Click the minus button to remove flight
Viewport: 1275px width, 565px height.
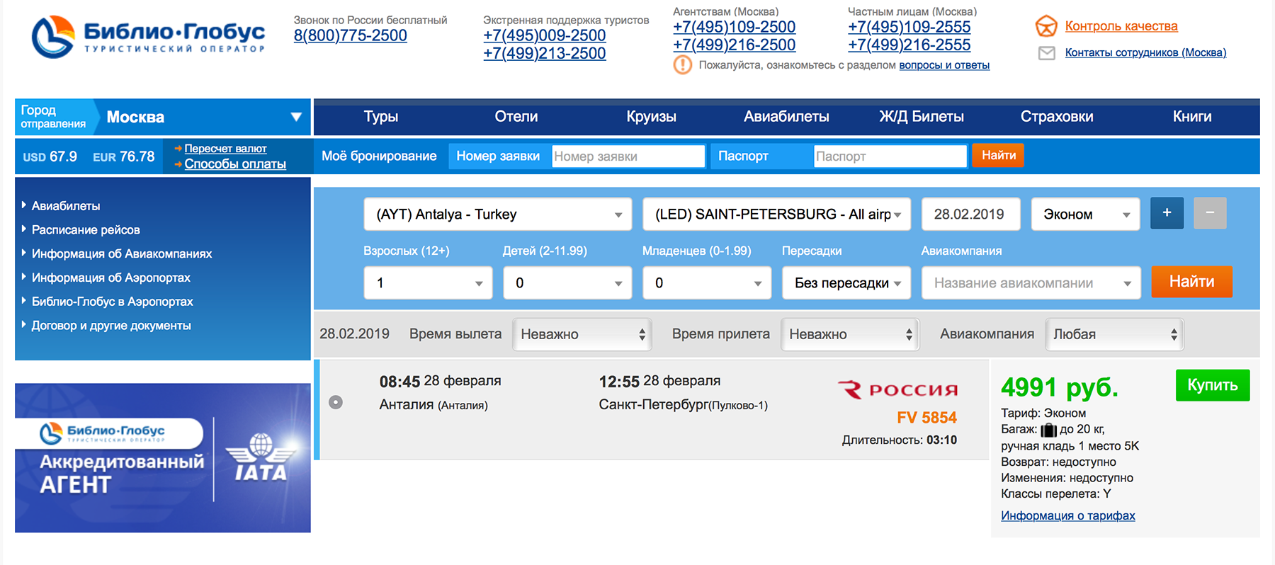tap(1210, 213)
